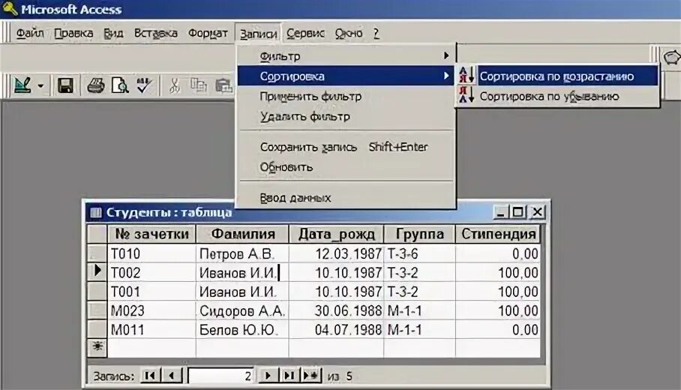Viewport: 681px width, 390px height.
Task: Open the Формат menu
Action: (x=208, y=33)
